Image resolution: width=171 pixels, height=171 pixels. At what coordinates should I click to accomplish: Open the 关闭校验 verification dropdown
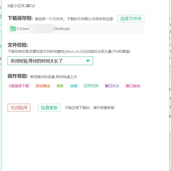50,61
